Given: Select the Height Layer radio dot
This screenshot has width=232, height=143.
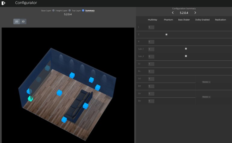Looking at the screenshot, I should tap(70, 11).
